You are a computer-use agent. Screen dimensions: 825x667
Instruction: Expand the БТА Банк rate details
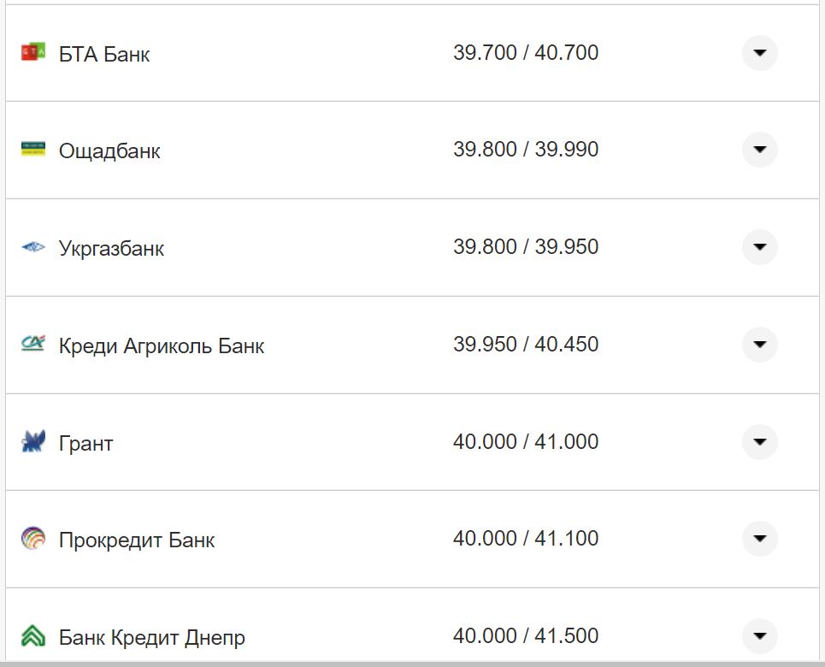[x=759, y=53]
